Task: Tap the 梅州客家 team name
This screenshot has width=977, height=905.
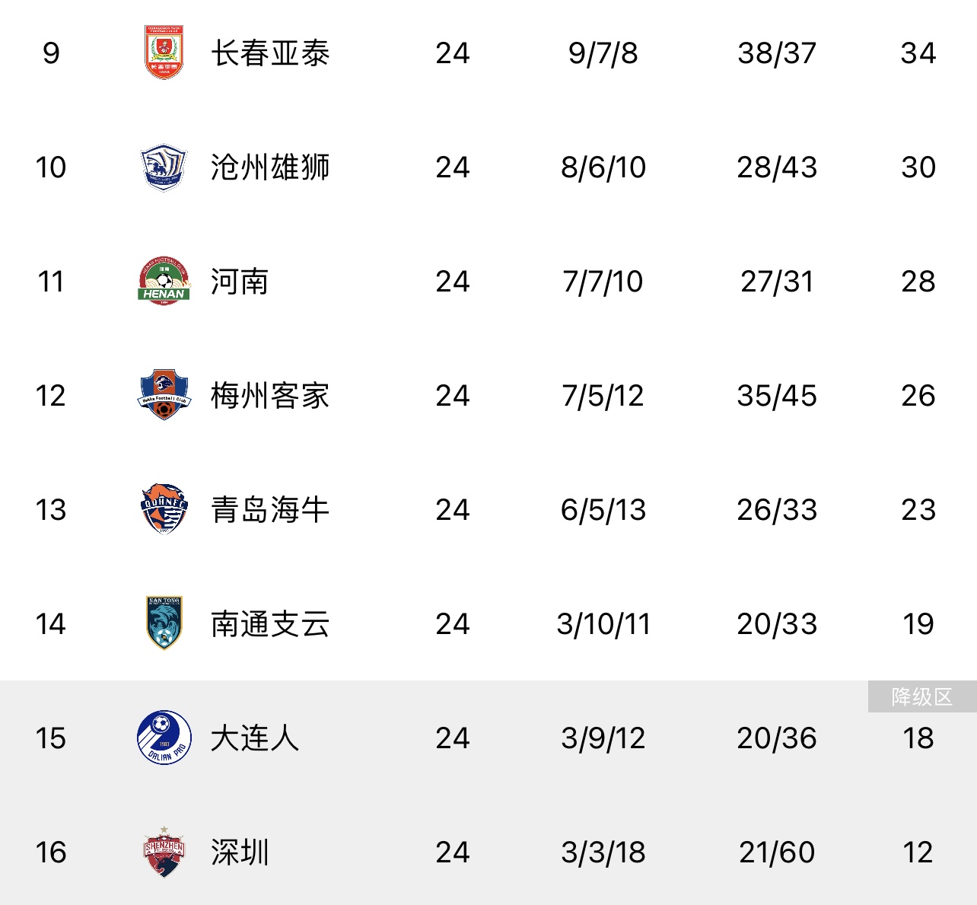Action: click(x=270, y=396)
